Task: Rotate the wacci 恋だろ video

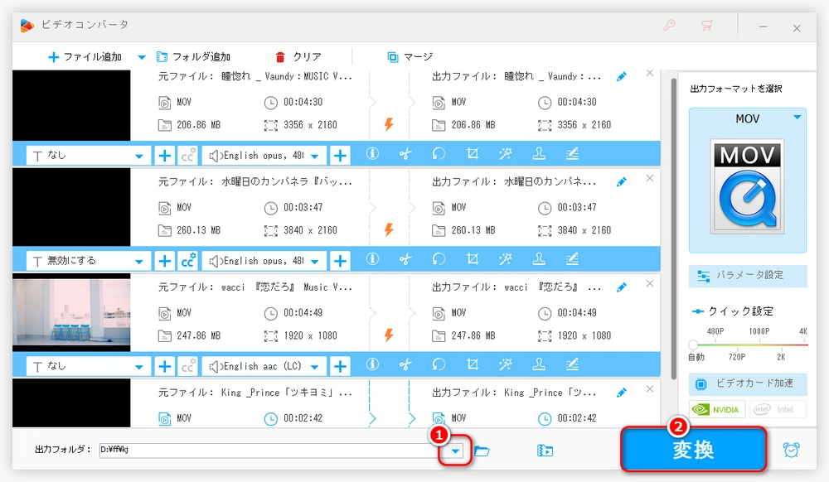Action: (x=439, y=364)
